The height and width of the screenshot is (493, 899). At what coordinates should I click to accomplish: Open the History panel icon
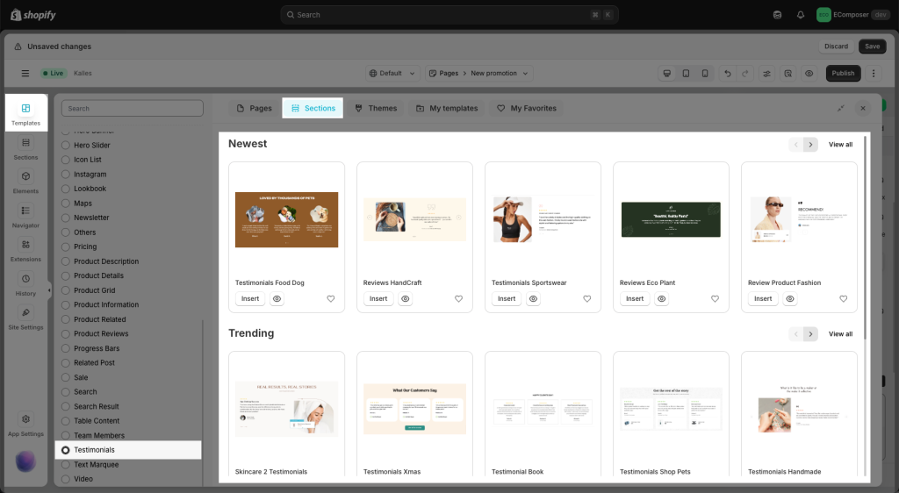(x=25, y=284)
